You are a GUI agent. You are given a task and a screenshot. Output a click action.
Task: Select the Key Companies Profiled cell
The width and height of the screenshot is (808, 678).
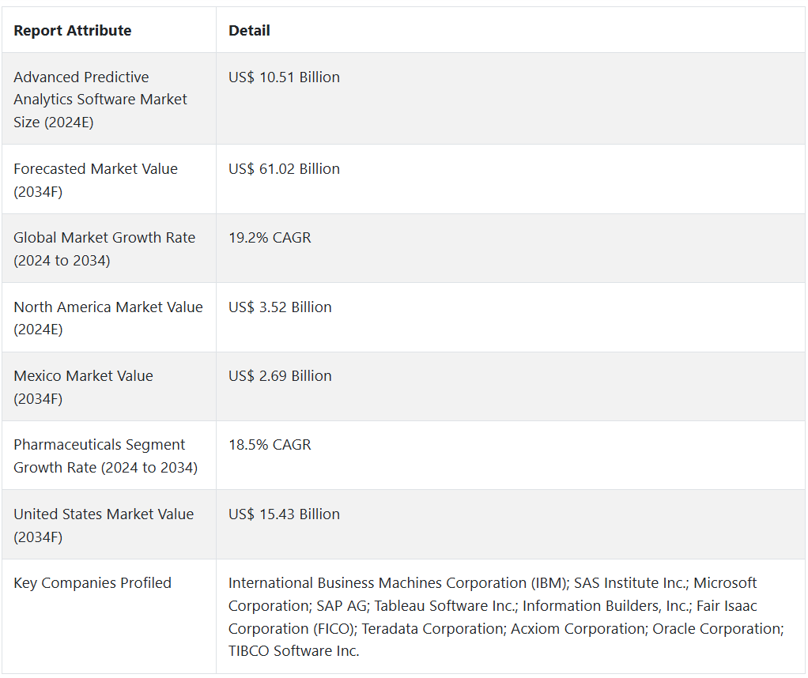[x=93, y=583]
